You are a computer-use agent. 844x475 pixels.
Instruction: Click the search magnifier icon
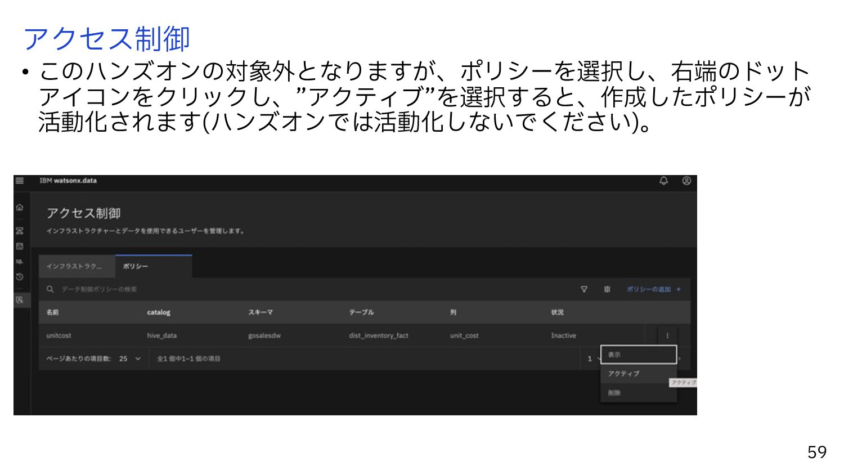pos(50,289)
